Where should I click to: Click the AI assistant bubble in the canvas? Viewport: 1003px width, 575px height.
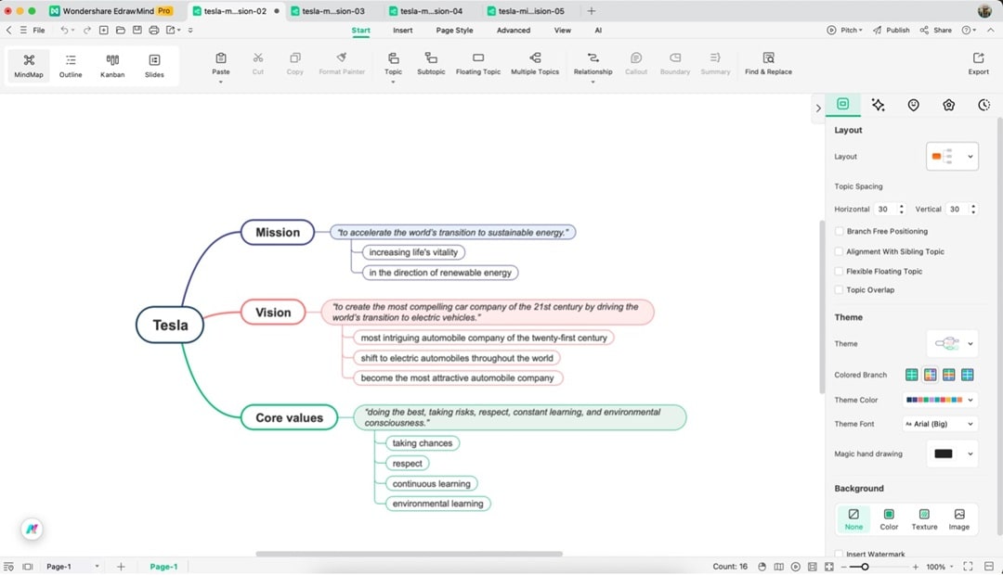tap(32, 529)
